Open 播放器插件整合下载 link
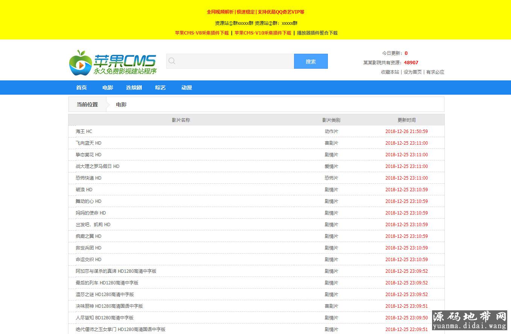The image size is (511, 334). (x=317, y=33)
